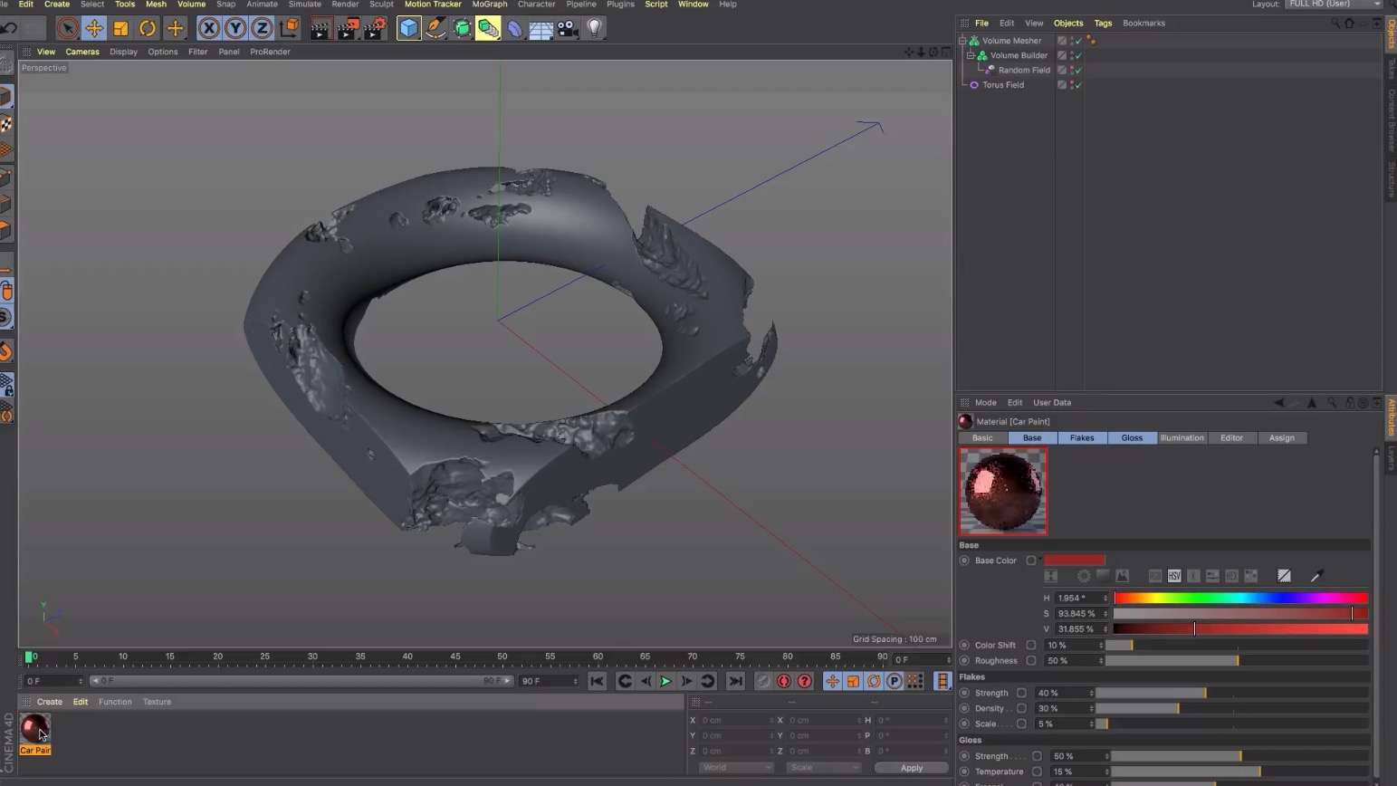The image size is (1397, 786).
Task: Select the Car Paint material thumbnail
Action: click(x=34, y=728)
